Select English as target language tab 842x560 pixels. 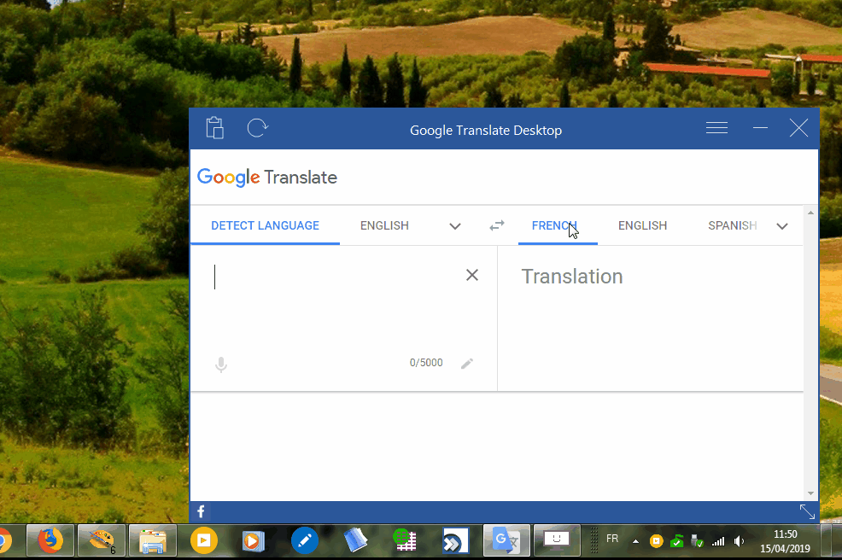pos(642,225)
